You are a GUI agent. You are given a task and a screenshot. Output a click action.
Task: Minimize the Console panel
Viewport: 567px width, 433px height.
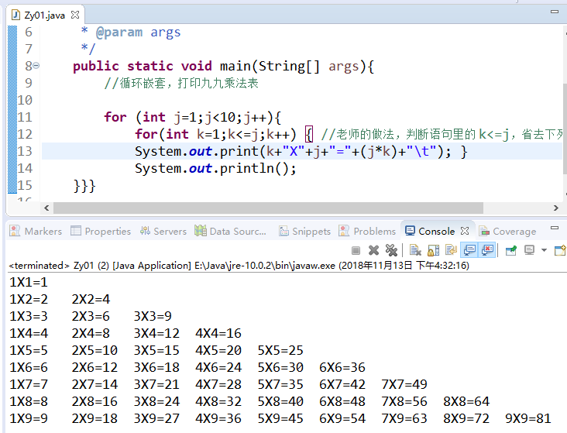[x=555, y=228]
